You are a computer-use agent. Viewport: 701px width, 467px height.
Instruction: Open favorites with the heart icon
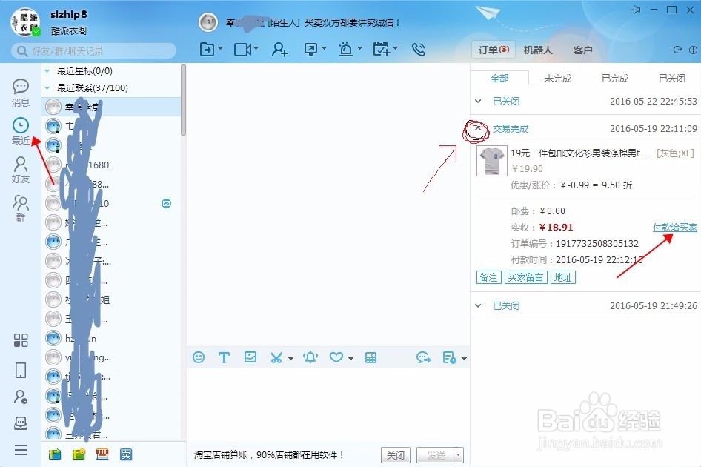coord(336,357)
